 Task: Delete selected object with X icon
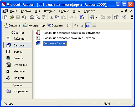click(68, 25)
